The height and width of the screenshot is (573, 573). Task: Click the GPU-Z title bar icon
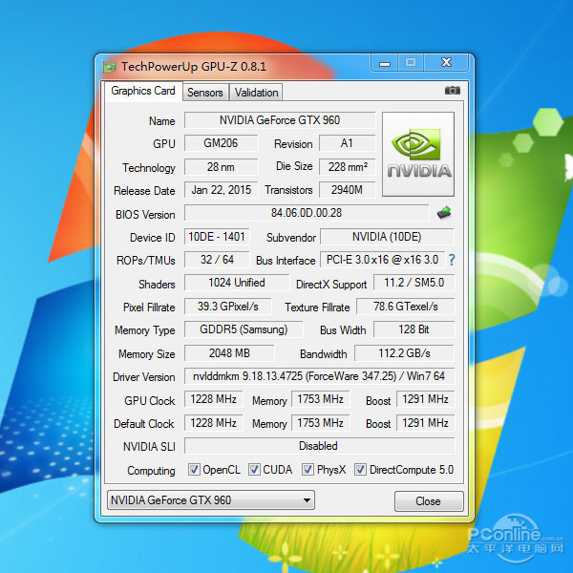pyautogui.click(x=109, y=67)
